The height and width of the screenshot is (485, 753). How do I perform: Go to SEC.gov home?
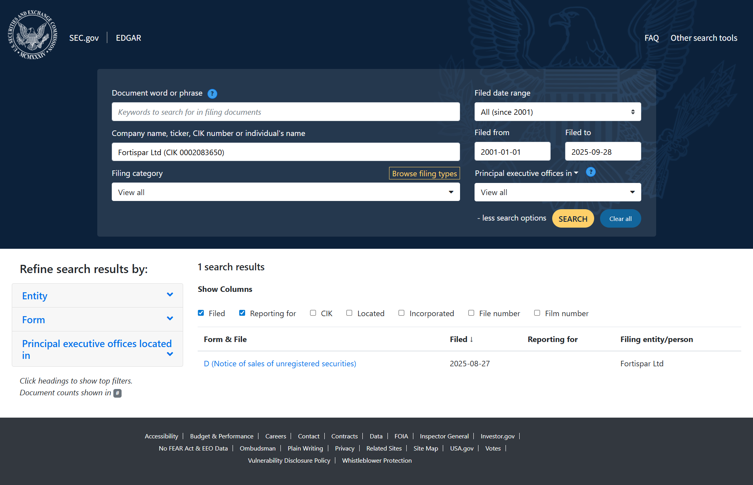click(84, 38)
